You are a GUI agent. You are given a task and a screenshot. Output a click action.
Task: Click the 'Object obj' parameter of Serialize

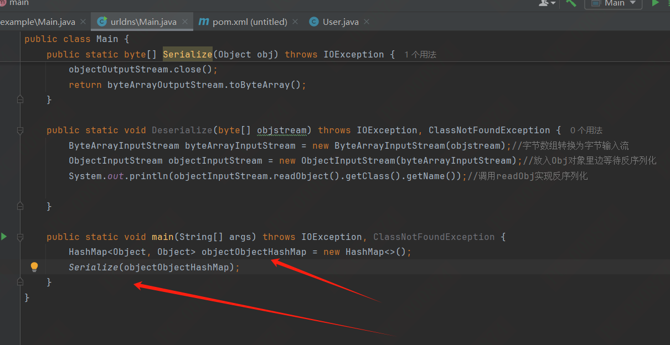pyautogui.click(x=246, y=54)
